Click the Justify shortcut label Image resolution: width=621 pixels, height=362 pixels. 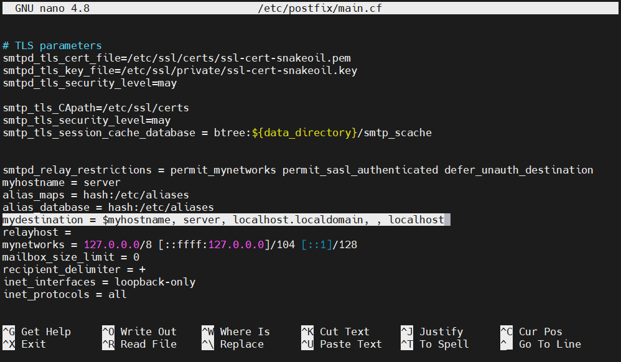[x=441, y=332]
